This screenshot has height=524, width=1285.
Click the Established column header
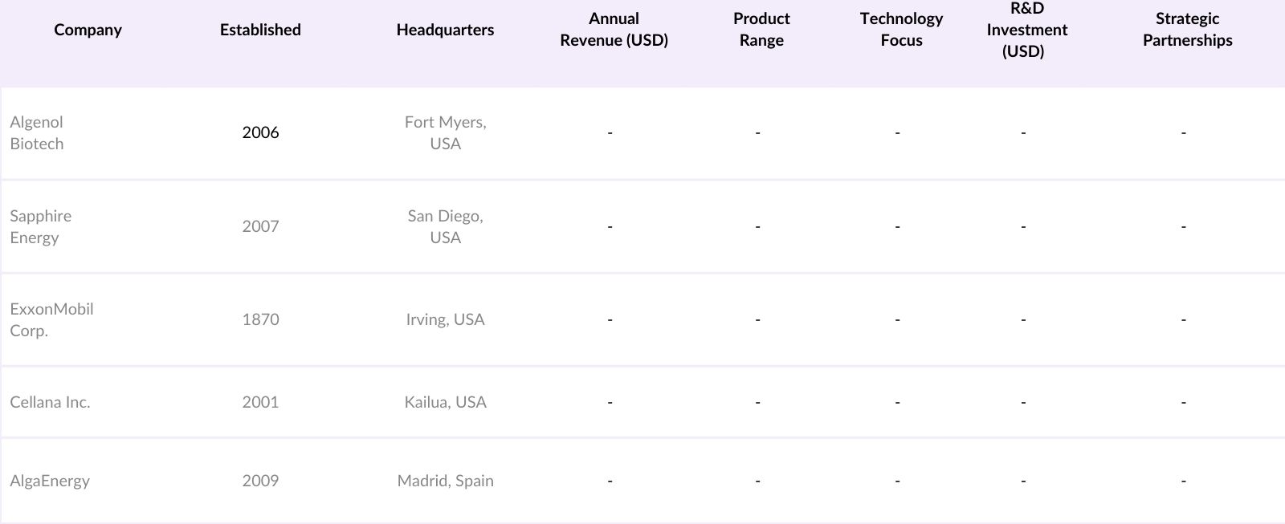pos(260,30)
